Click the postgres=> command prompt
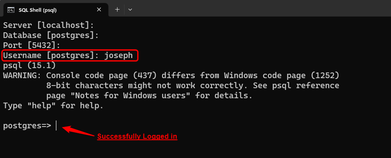 coord(27,126)
